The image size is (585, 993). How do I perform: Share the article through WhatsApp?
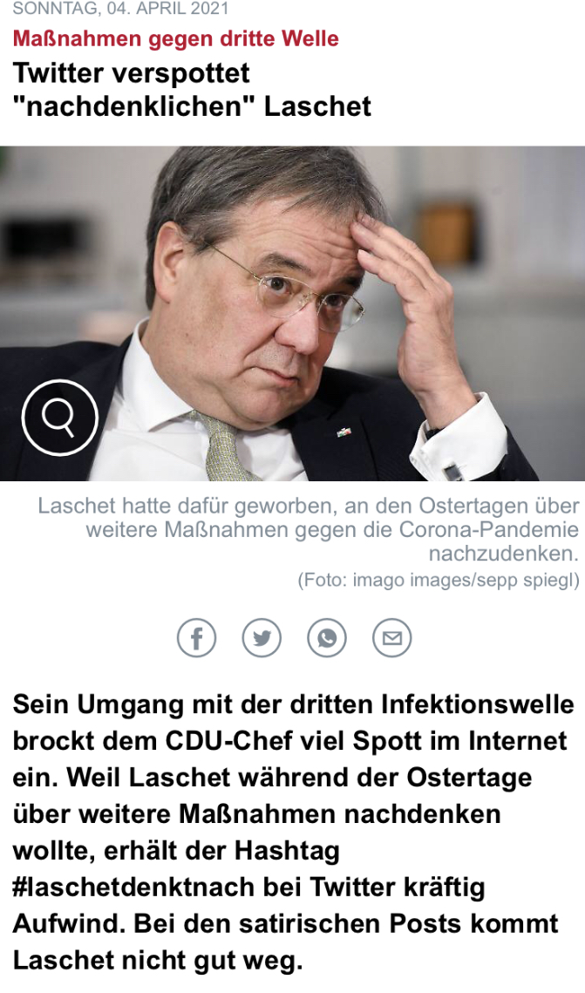coord(327,637)
